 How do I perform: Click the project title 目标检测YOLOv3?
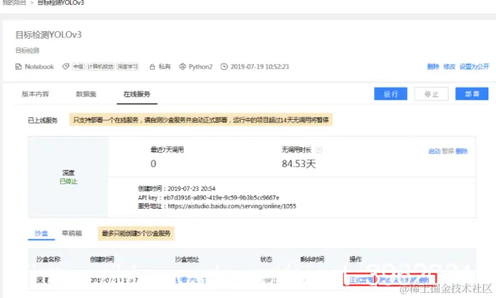pyautogui.click(x=48, y=35)
